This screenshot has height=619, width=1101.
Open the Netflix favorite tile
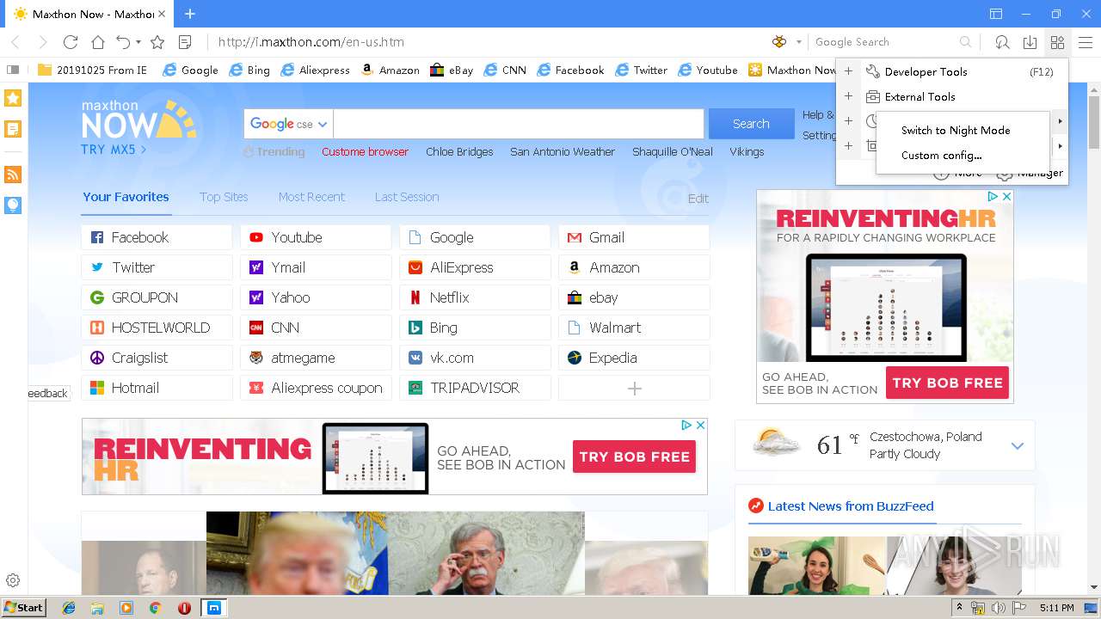[x=475, y=297]
